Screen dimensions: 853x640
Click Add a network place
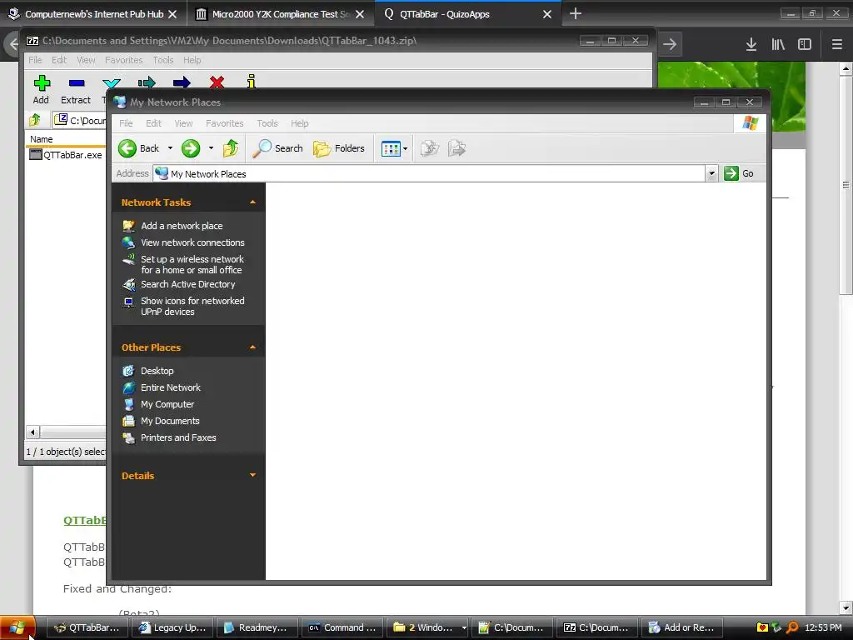pyautogui.click(x=182, y=226)
